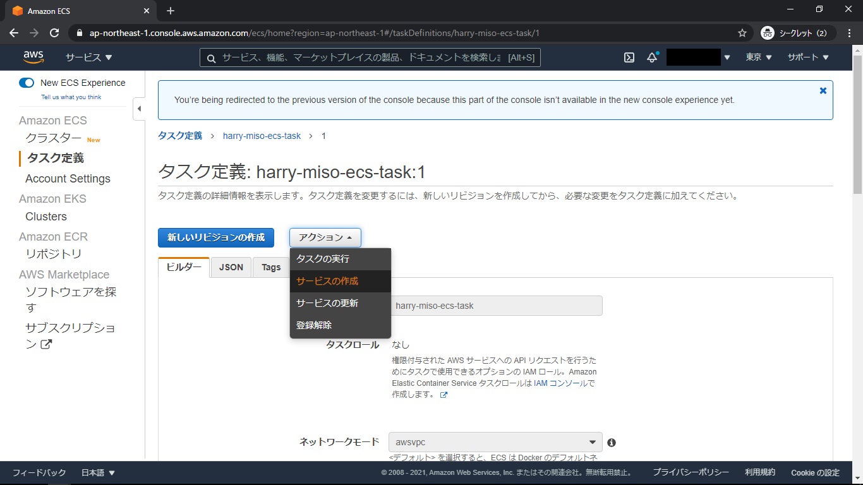Open AWS CloudShell terminal icon
This screenshot has width=863, height=485.
629,57
